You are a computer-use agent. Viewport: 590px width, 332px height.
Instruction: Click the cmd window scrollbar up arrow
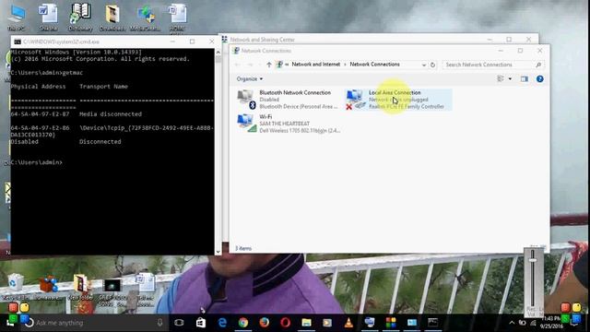[x=218, y=52]
